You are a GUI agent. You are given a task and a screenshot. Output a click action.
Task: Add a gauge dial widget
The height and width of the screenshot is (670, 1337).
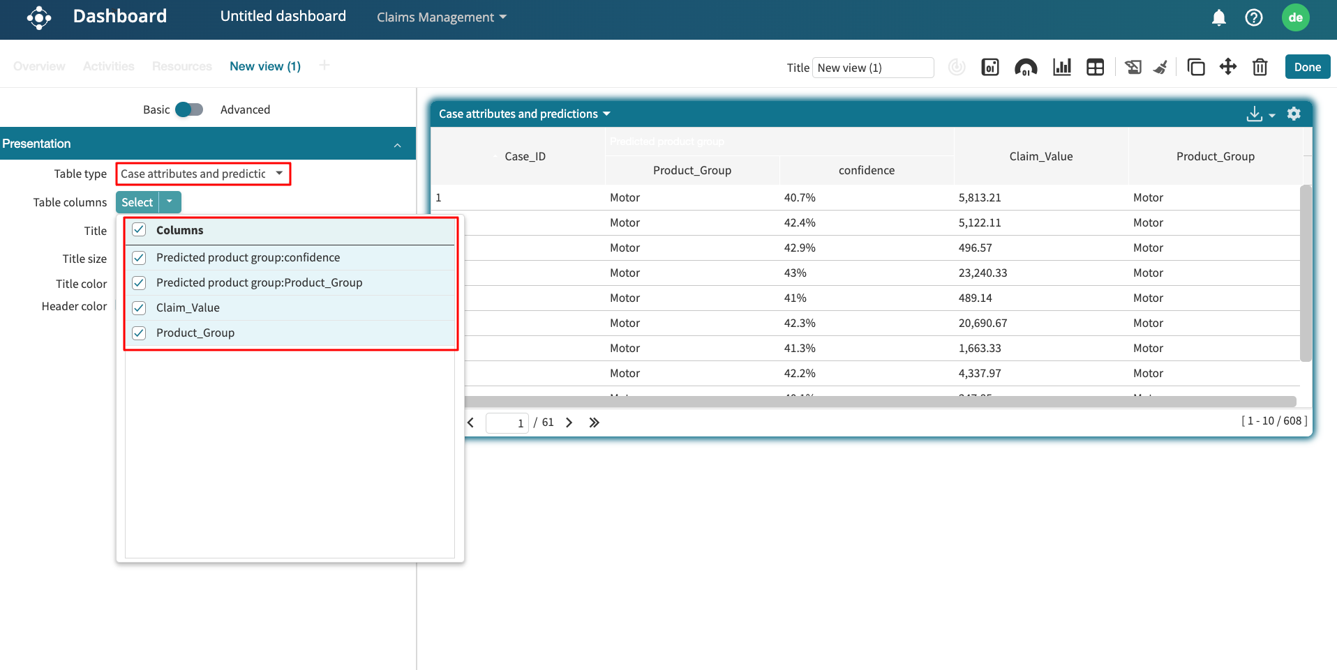pyautogui.click(x=1025, y=67)
